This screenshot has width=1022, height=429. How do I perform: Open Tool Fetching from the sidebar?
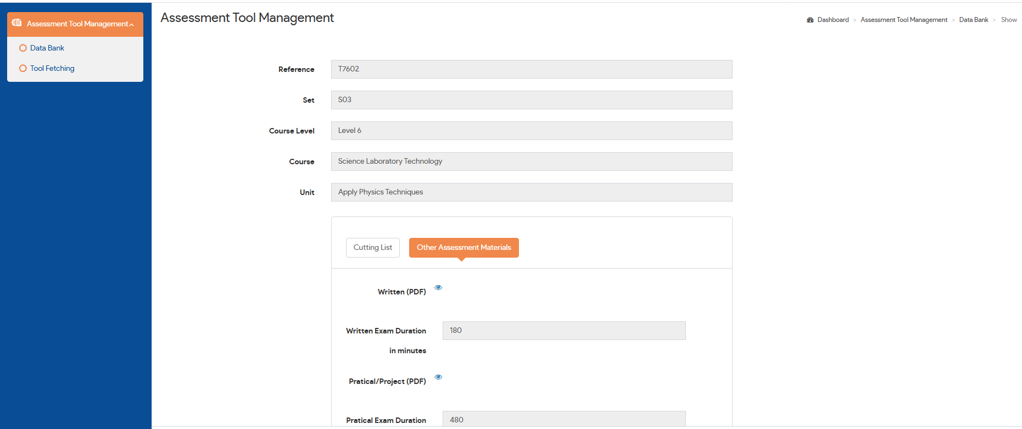52,69
